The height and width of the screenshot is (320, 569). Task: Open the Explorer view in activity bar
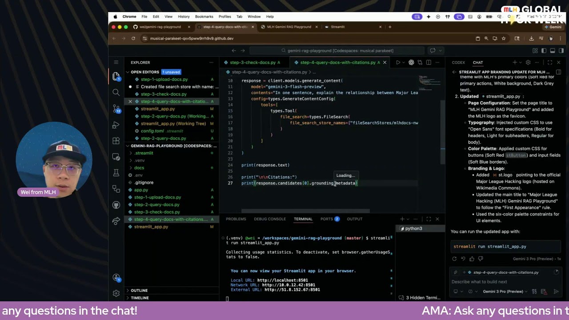(116, 76)
